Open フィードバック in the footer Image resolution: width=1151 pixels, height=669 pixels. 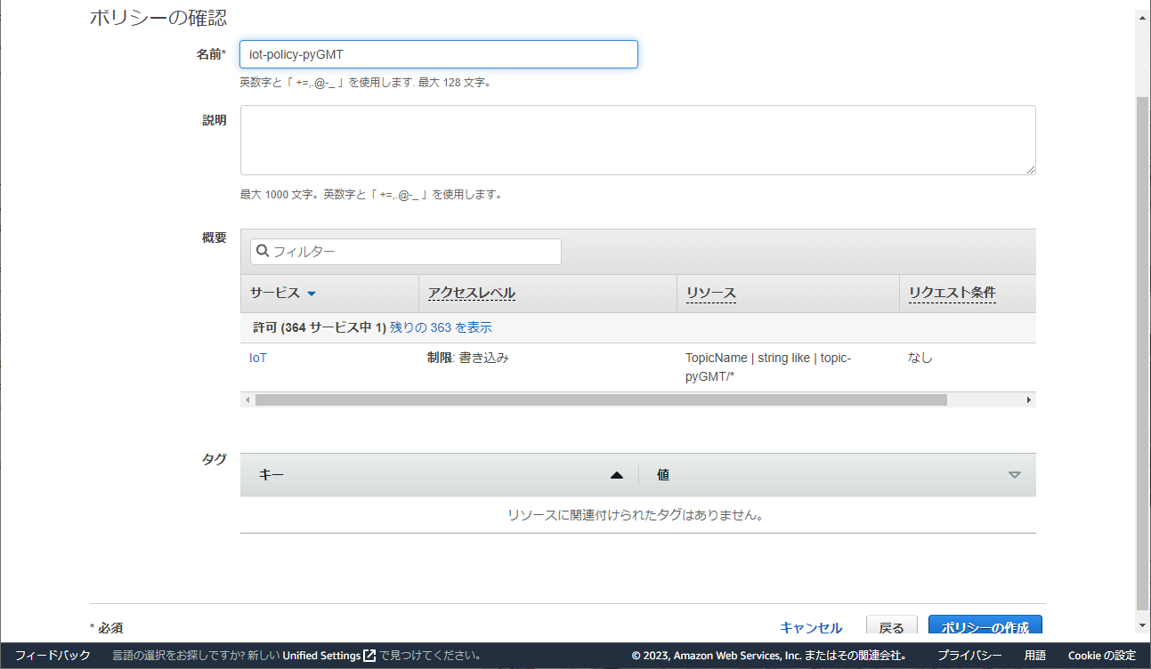(x=53, y=656)
